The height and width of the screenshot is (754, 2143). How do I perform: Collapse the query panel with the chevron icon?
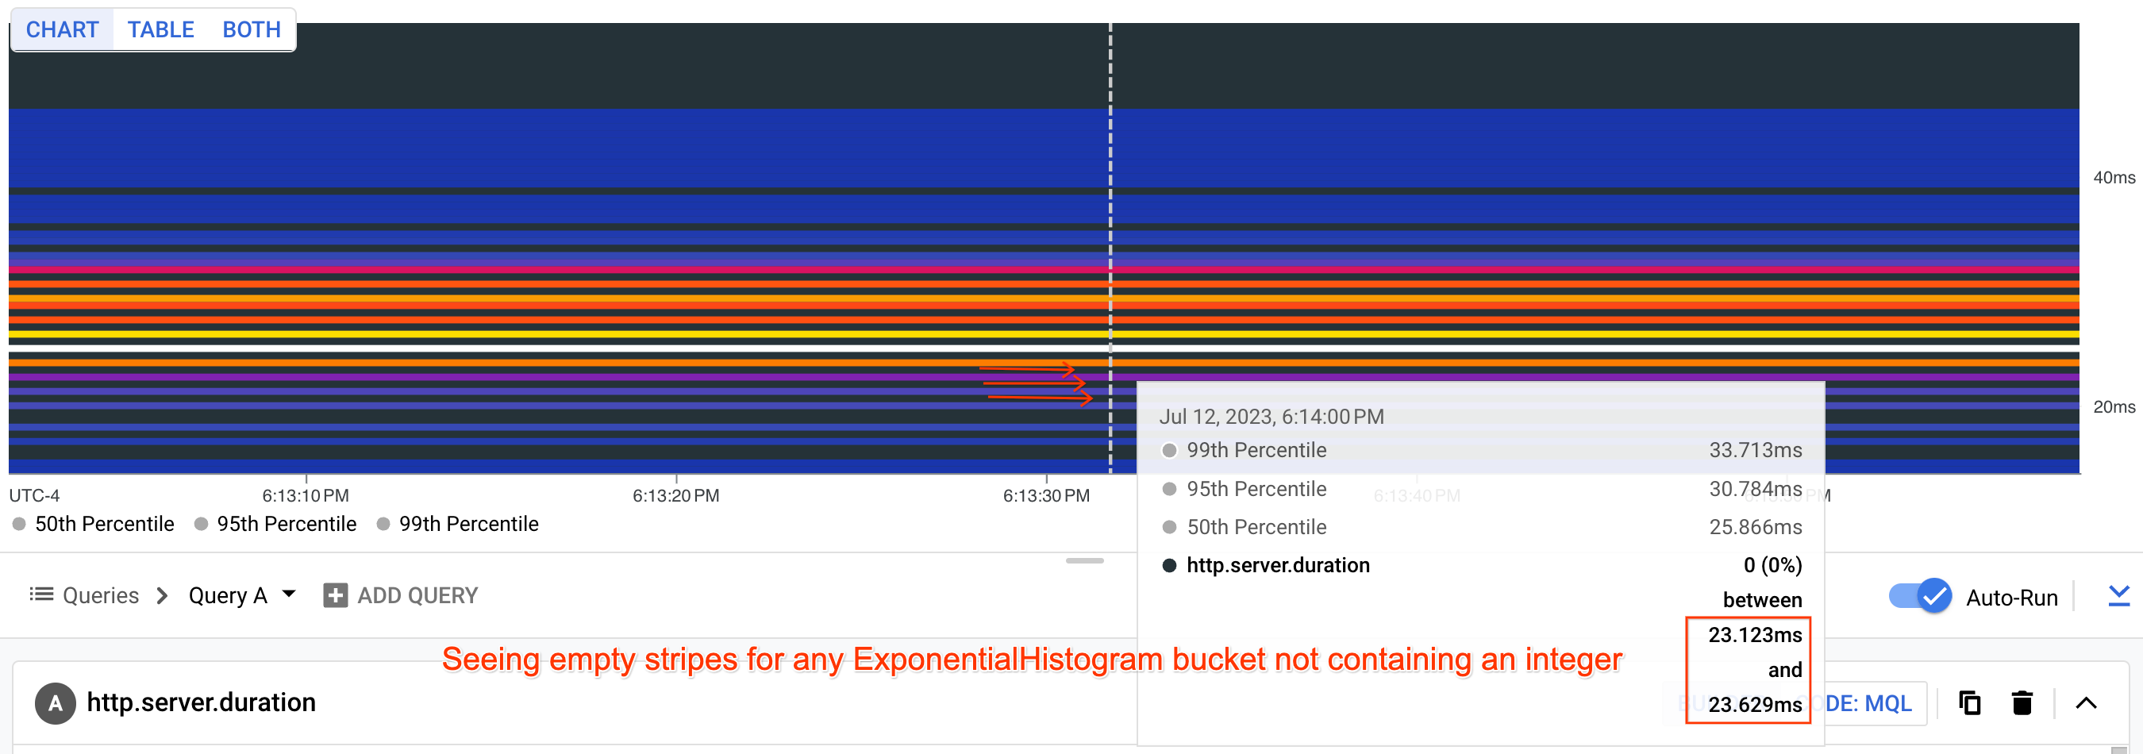tap(2087, 703)
